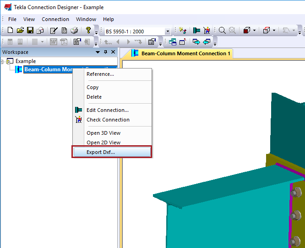The height and width of the screenshot is (248, 305).
Task: Click the zoom extents crossed magnifier
Action: [x=232, y=31]
